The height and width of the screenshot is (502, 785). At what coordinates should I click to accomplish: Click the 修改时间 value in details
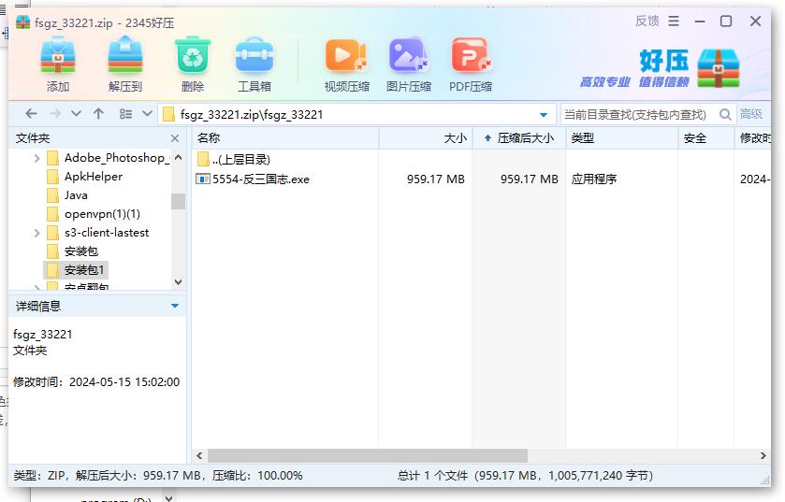(x=124, y=382)
